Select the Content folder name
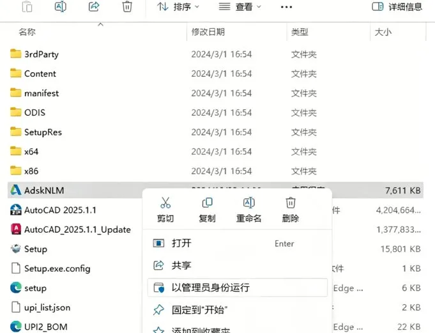Screen dimensions: 435x333 [40, 74]
